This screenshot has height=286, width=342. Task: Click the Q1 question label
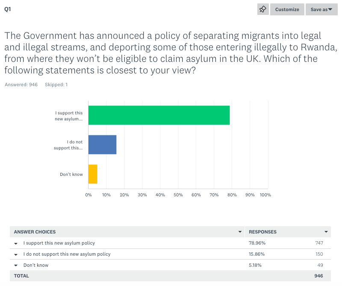coord(7,9)
